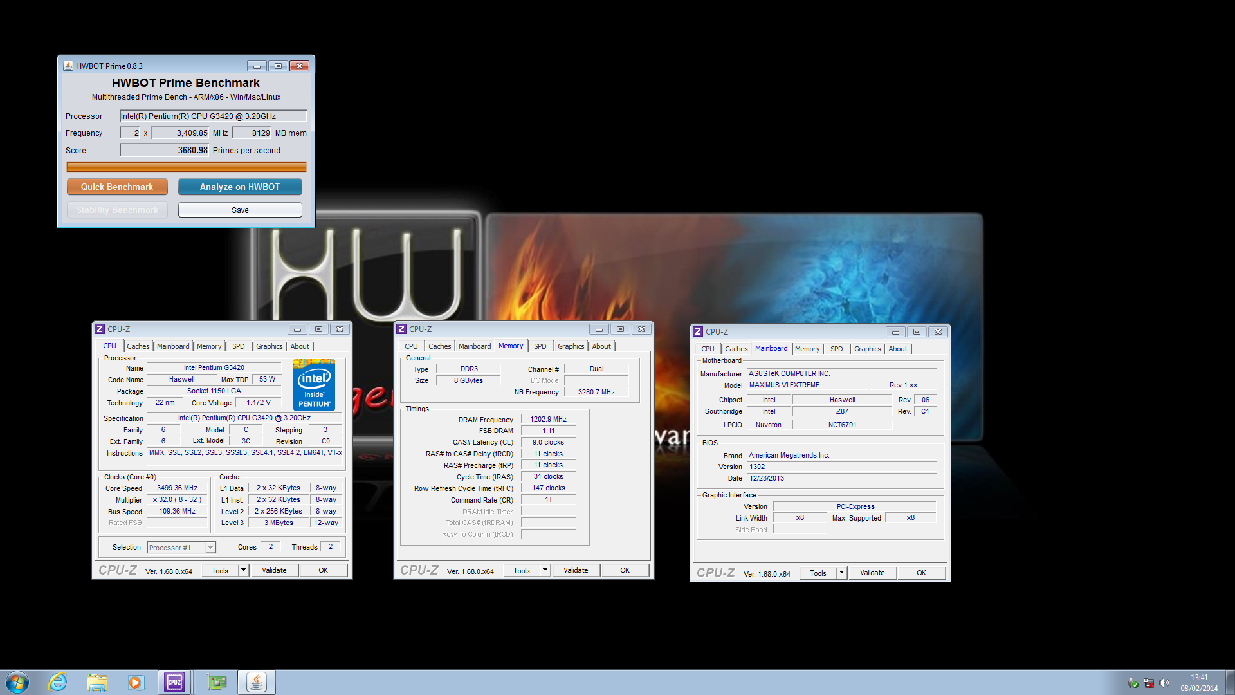The image size is (1235, 695).
Task: Click Tools button in left CPU-Z window
Action: point(220,570)
